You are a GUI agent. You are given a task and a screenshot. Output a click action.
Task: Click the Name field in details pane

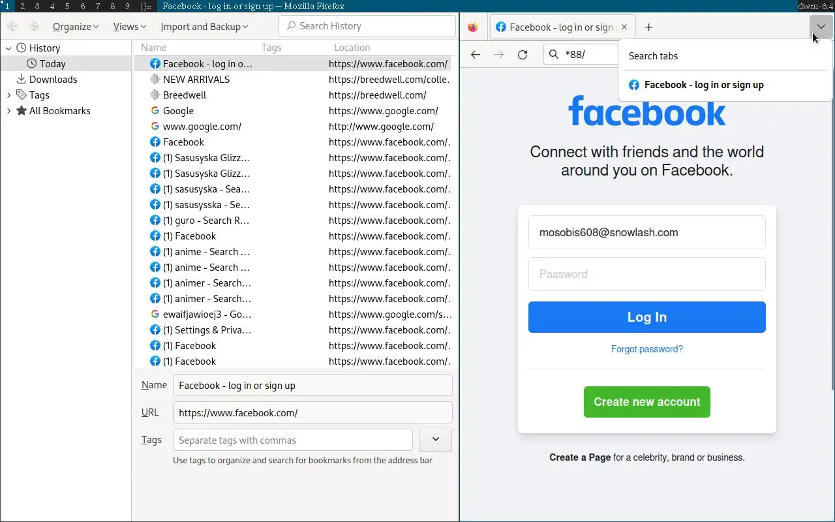pyautogui.click(x=312, y=385)
